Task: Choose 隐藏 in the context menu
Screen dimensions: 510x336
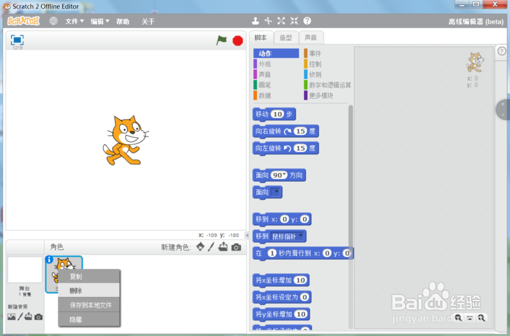Action: 89,320
